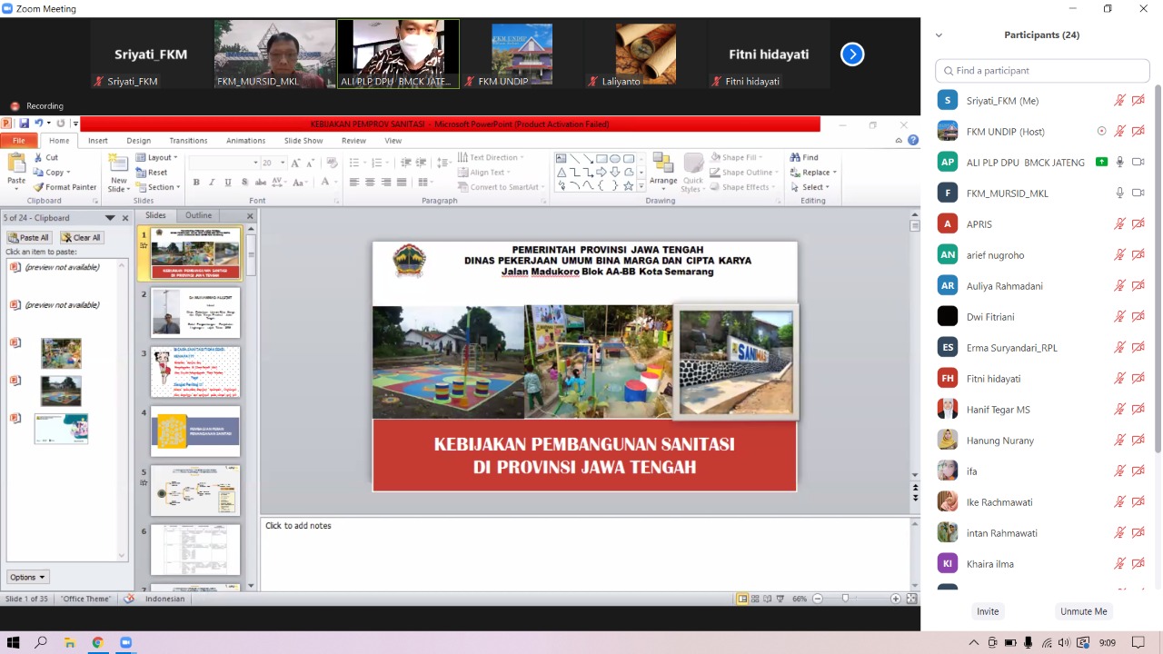Click the Find icon in Editing
This screenshot has height=654, width=1163.
tap(796, 157)
